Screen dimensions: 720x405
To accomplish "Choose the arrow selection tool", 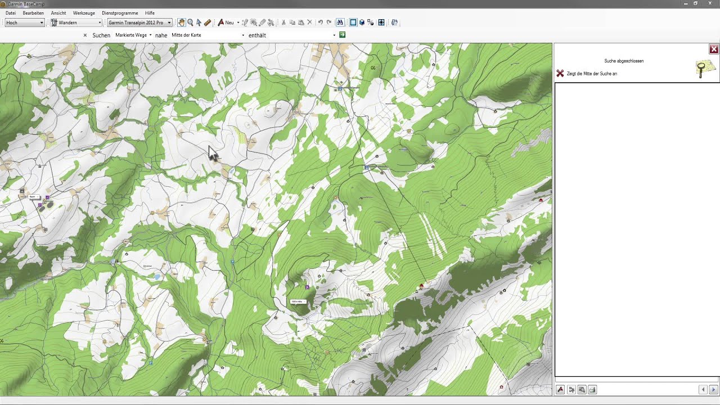I will click(x=199, y=22).
